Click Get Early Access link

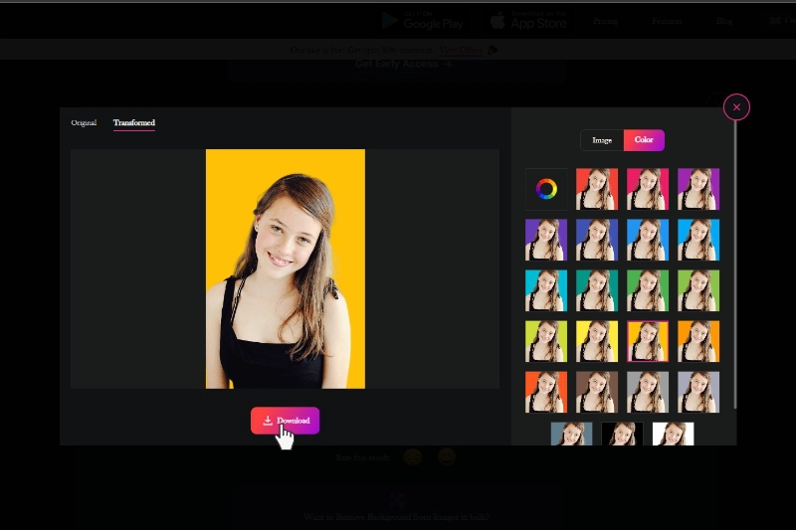point(403,64)
